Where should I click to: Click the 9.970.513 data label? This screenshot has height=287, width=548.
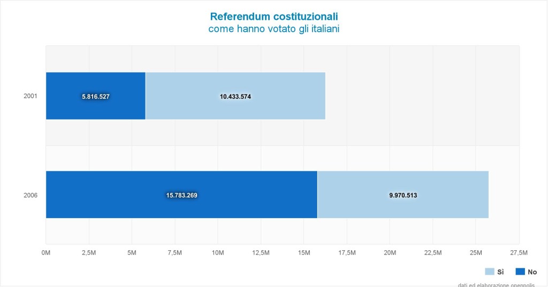pos(403,195)
